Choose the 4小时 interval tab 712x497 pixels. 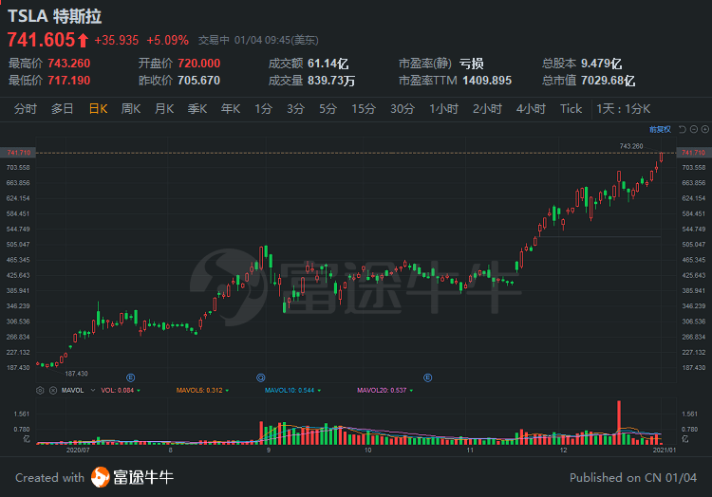tap(531, 109)
